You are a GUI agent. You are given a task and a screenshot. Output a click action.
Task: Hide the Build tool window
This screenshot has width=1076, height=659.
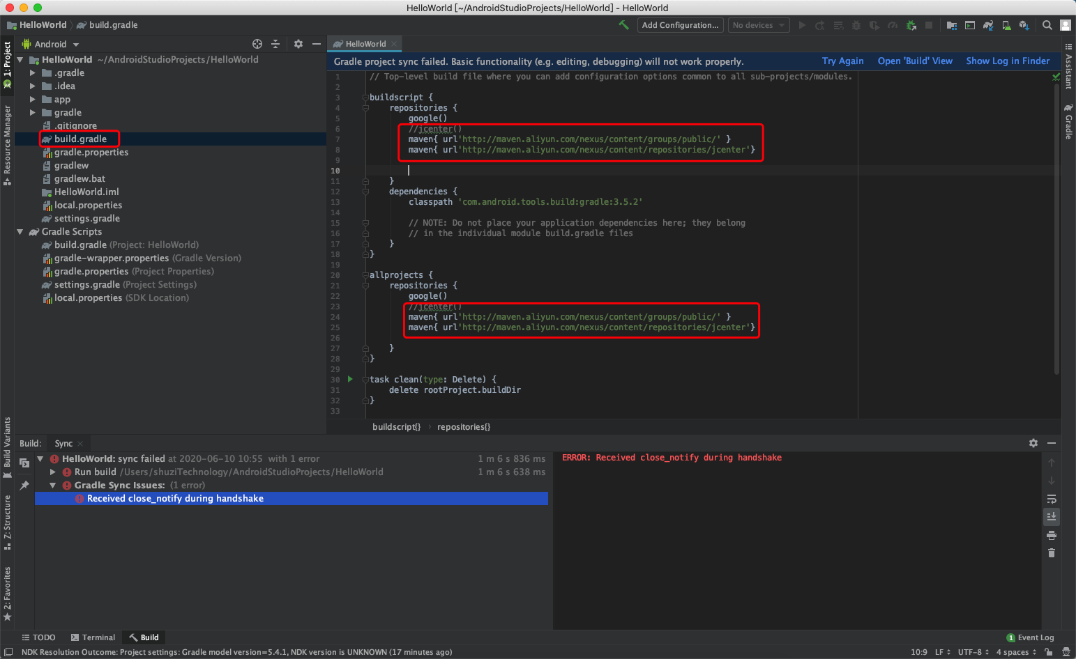coord(1052,443)
